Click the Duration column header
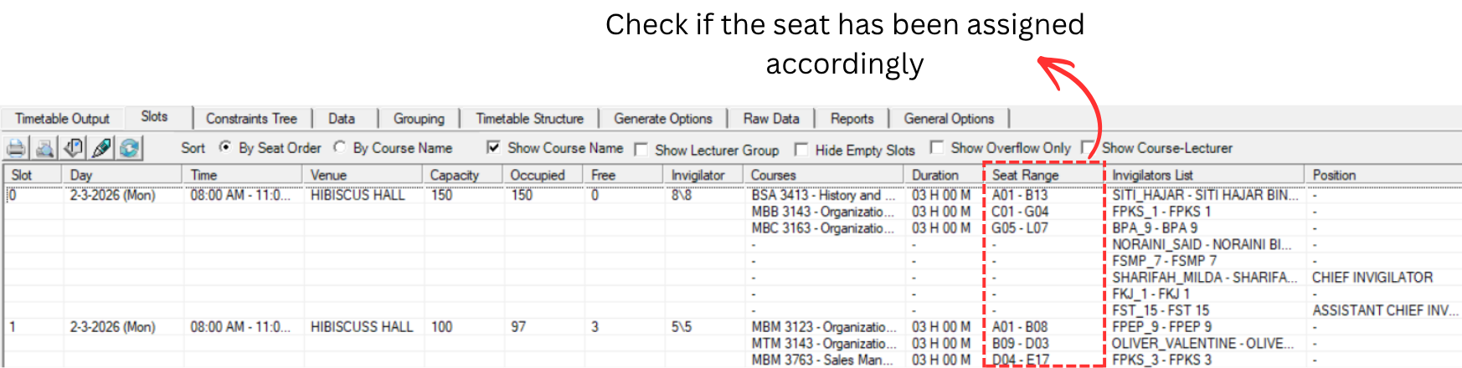 click(x=944, y=175)
